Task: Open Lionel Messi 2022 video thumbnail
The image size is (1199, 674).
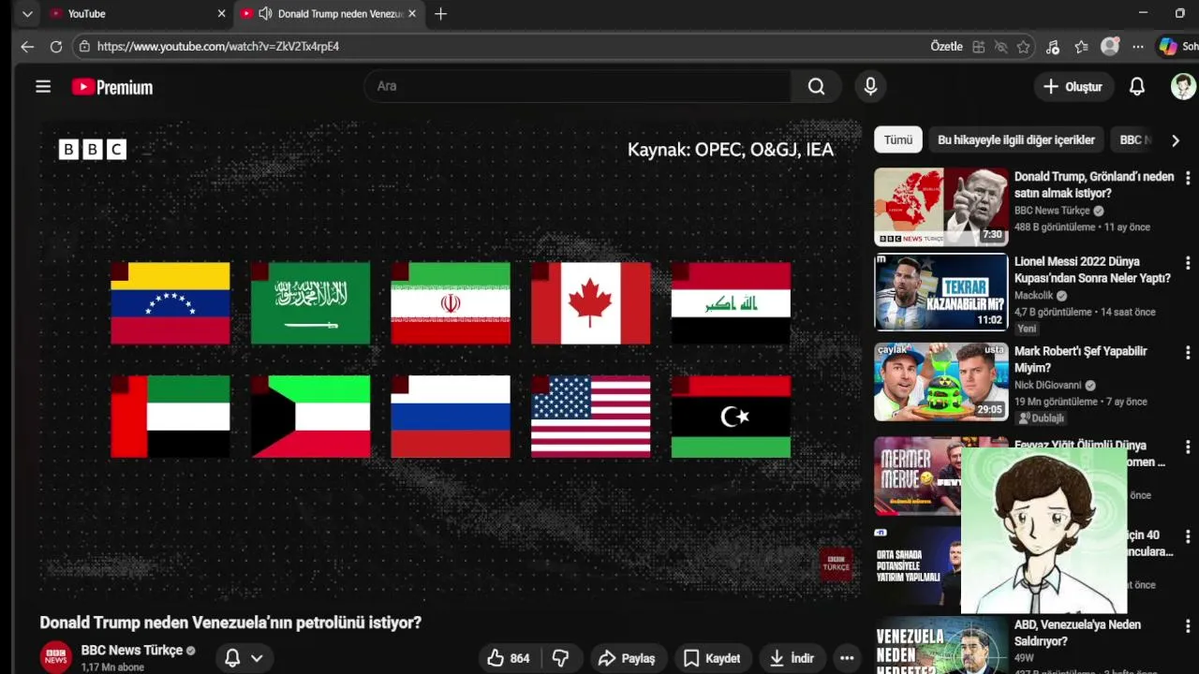Action: click(x=941, y=292)
